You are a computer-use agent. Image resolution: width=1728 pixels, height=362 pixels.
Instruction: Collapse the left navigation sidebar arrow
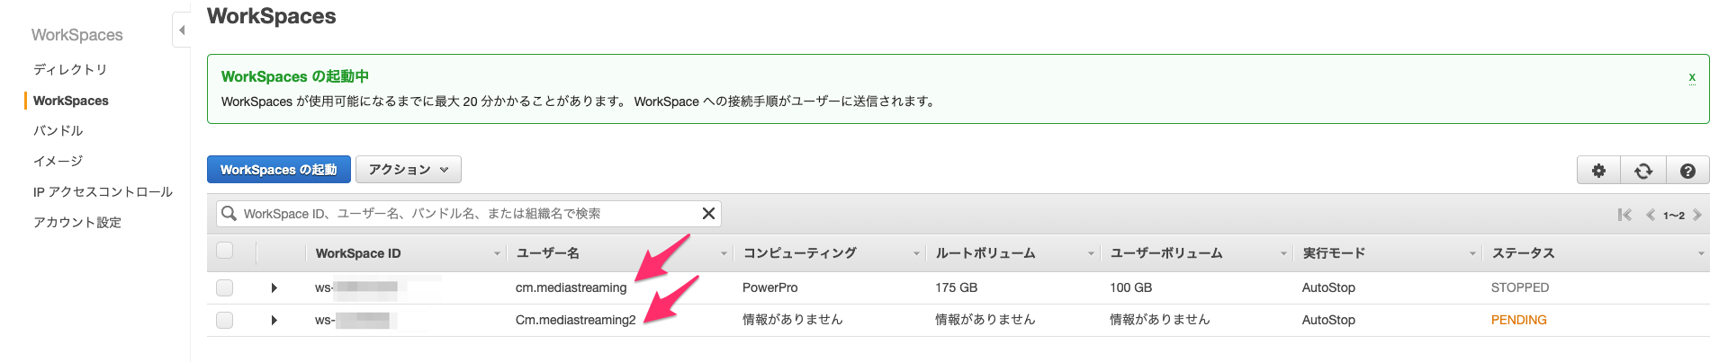(x=182, y=31)
